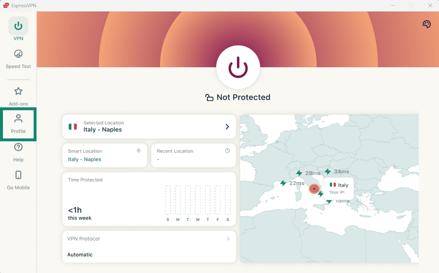Click the W (Wednesday) bar in chart
This screenshot has width=439, height=273.
[x=198, y=200]
